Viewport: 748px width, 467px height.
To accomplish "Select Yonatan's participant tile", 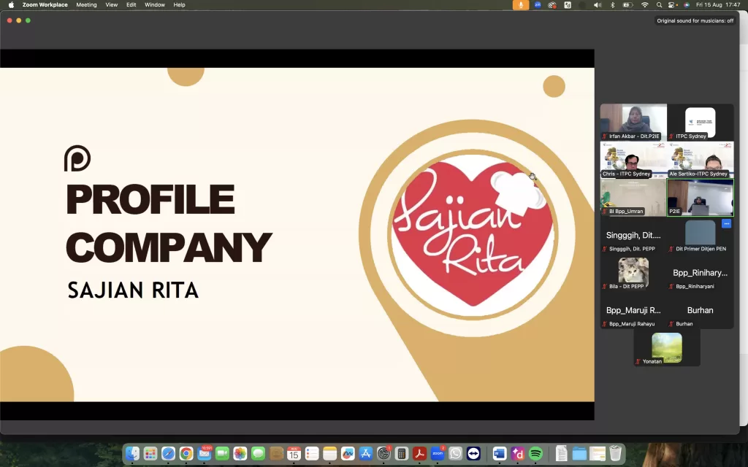I will (667, 348).
